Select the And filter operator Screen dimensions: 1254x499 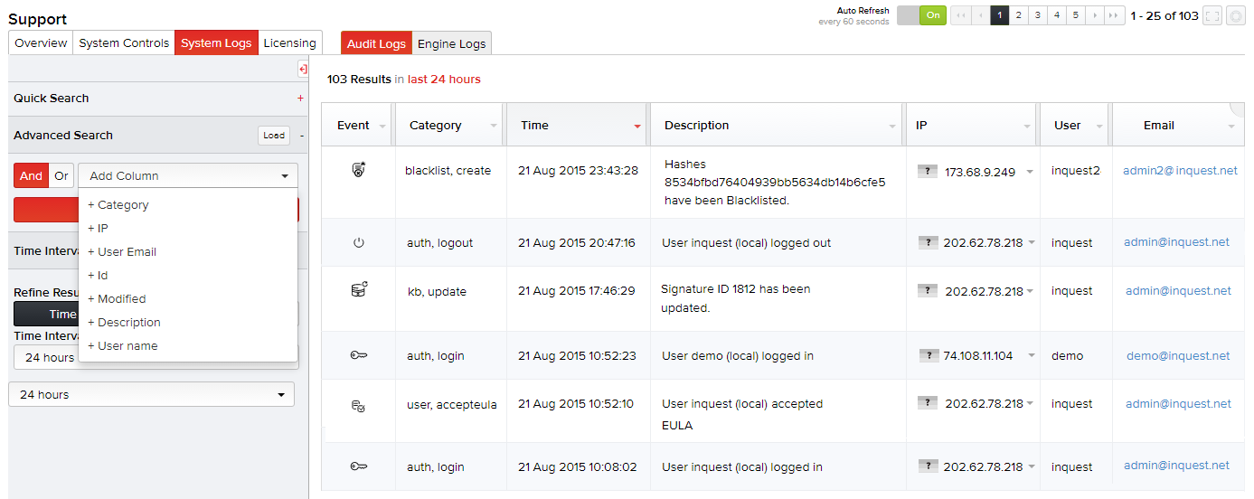pos(31,176)
